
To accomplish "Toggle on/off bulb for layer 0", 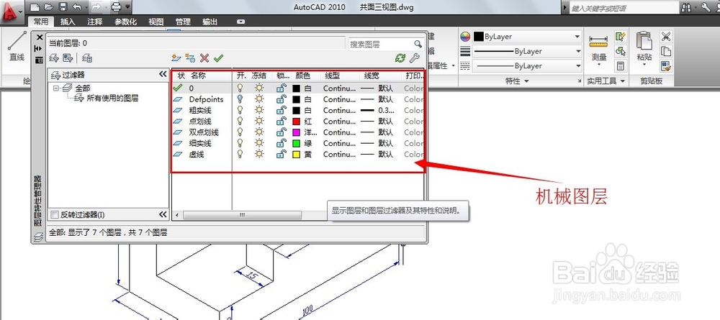I will [240, 88].
